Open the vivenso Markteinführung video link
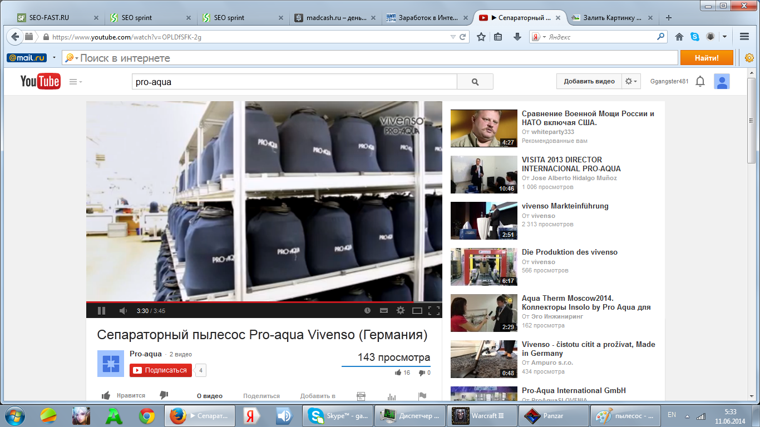Image resolution: width=760 pixels, height=427 pixels. point(565,206)
